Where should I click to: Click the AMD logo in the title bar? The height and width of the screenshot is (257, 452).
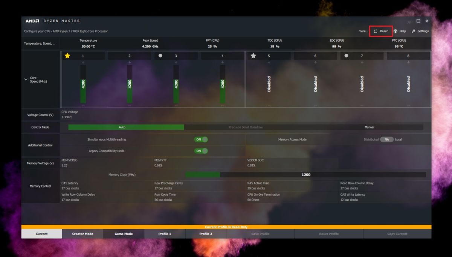pos(32,21)
